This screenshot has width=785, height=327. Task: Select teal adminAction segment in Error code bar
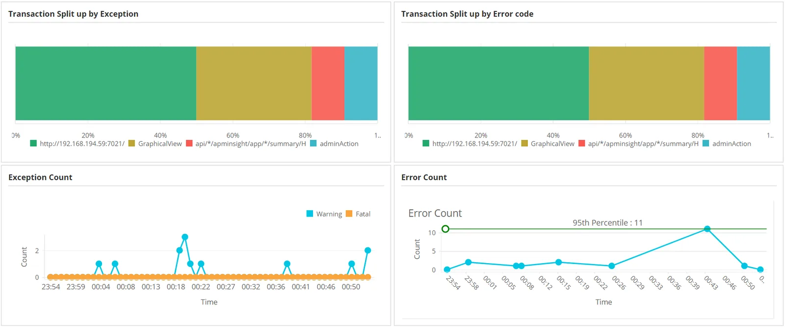point(753,83)
